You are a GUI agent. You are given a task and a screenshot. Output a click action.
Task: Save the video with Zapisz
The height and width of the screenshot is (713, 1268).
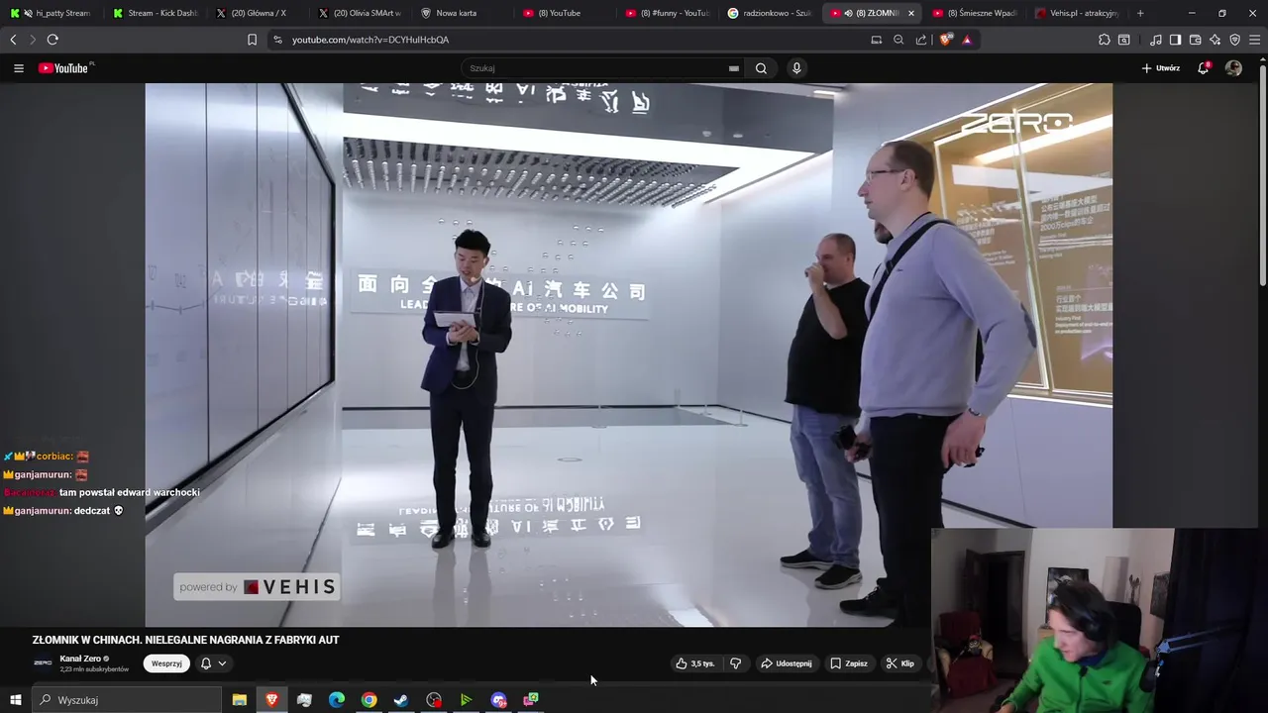[850, 663]
